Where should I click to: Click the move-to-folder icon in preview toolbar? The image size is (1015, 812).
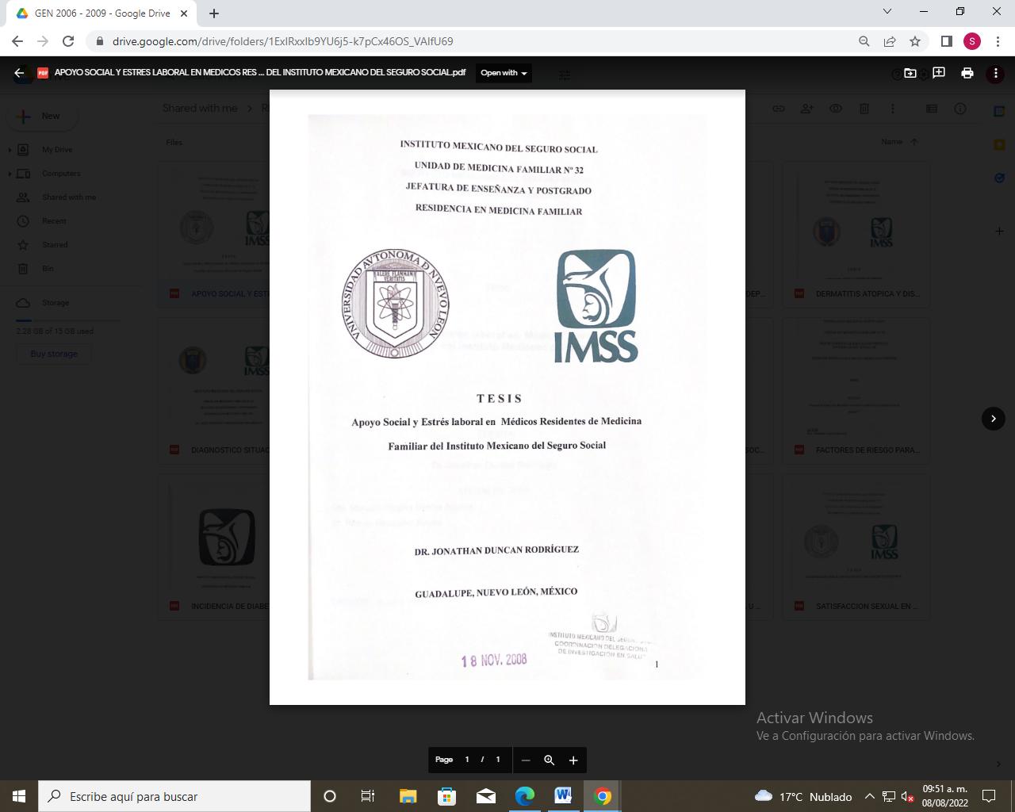pyautogui.click(x=910, y=73)
